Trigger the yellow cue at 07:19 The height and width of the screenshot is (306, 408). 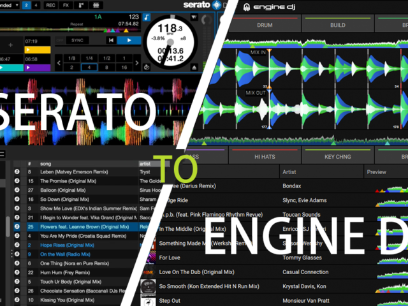pyautogui.click(x=38, y=50)
